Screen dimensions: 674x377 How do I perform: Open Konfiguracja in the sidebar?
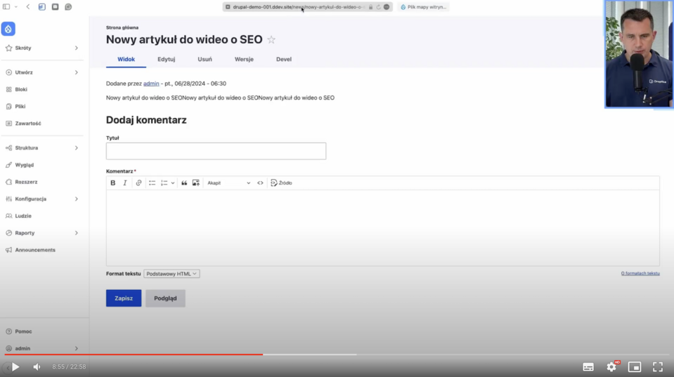30,199
